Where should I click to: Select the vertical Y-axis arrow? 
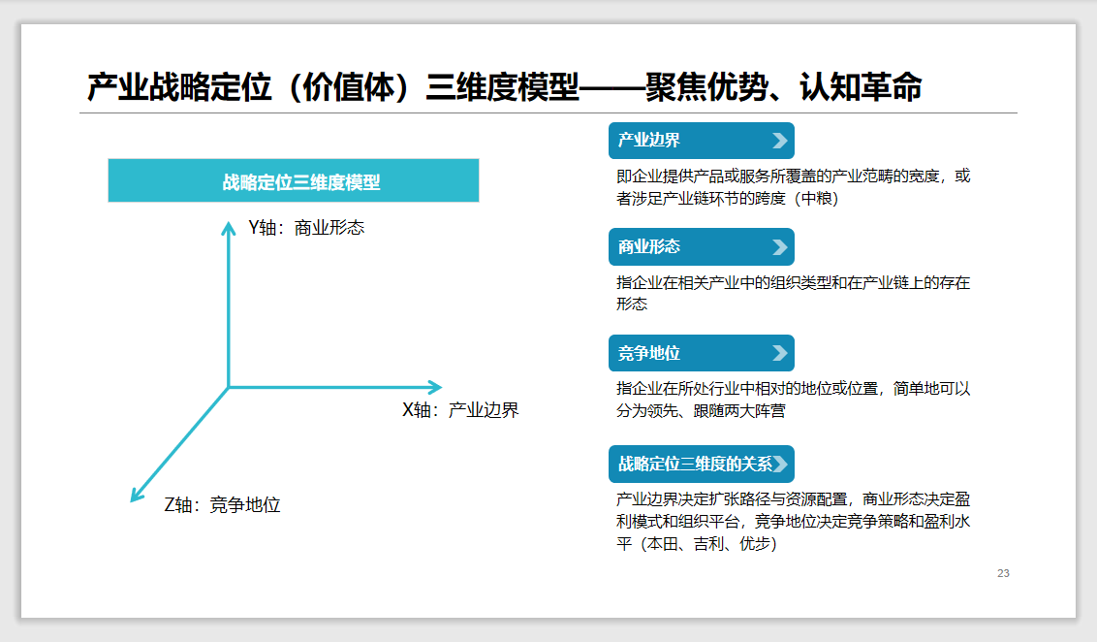click(x=228, y=305)
